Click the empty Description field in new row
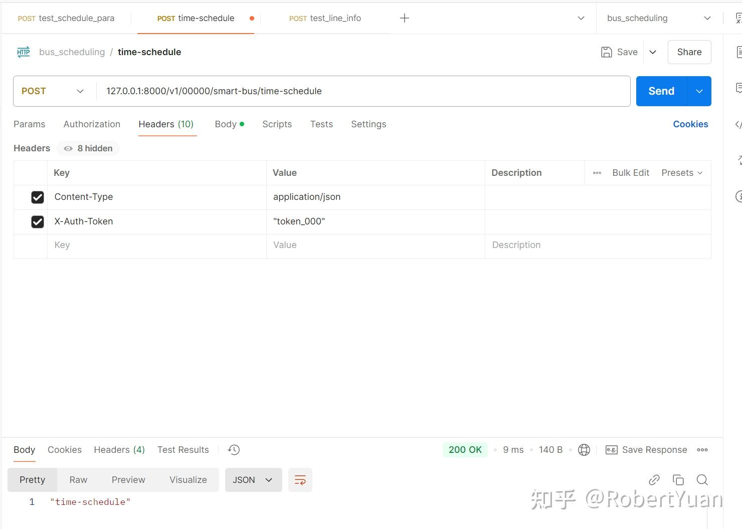This screenshot has height=529, width=742. point(598,245)
